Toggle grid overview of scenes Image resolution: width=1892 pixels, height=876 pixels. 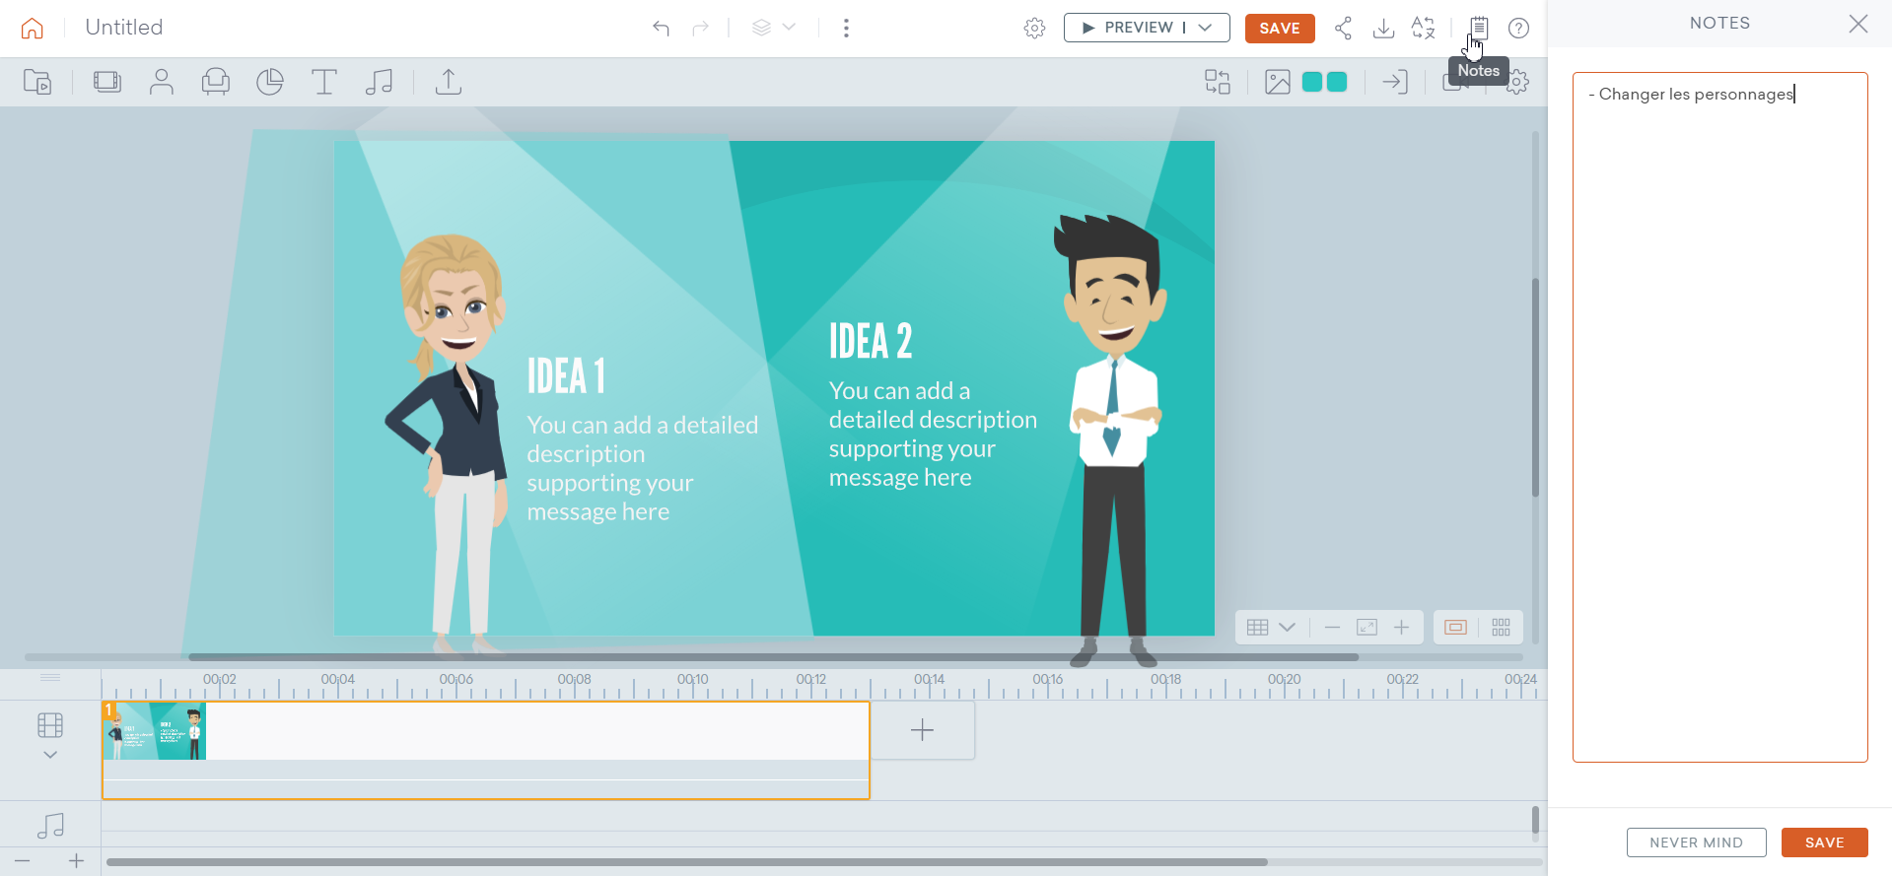point(1501,628)
